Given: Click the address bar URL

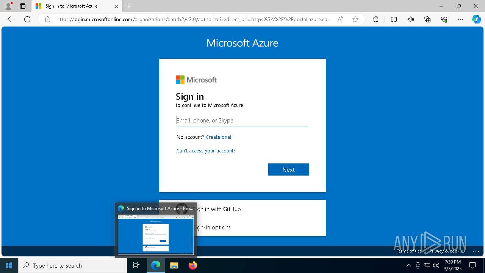Looking at the screenshot, I should coord(193,19).
